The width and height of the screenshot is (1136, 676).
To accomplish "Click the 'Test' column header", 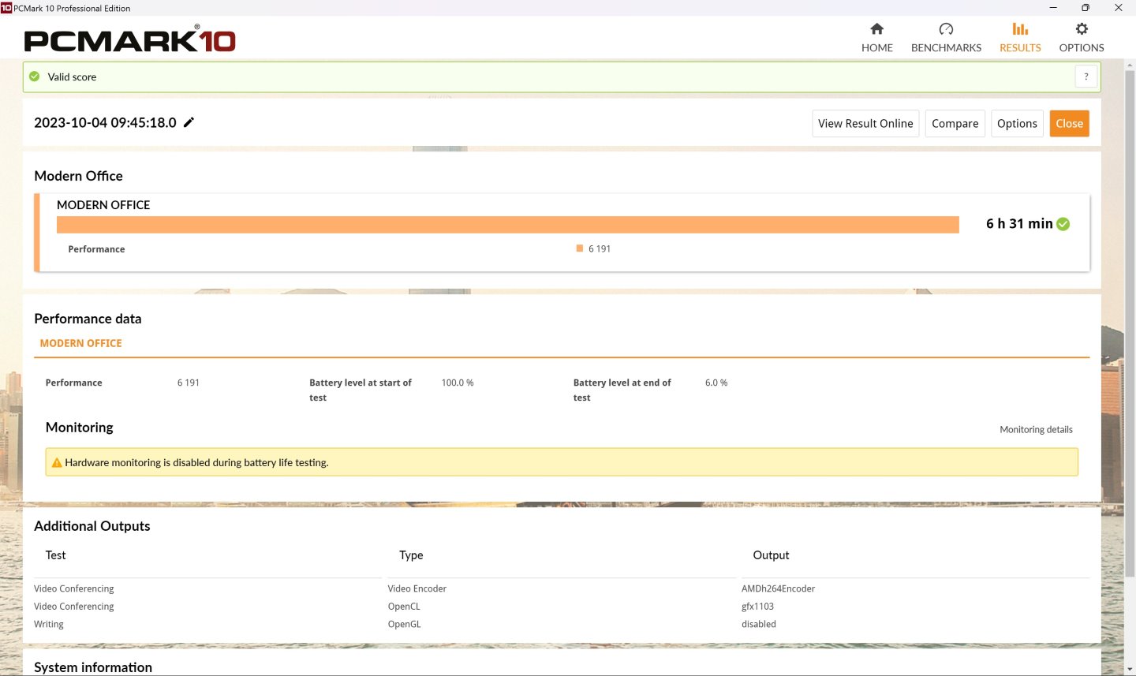I will click(x=56, y=555).
